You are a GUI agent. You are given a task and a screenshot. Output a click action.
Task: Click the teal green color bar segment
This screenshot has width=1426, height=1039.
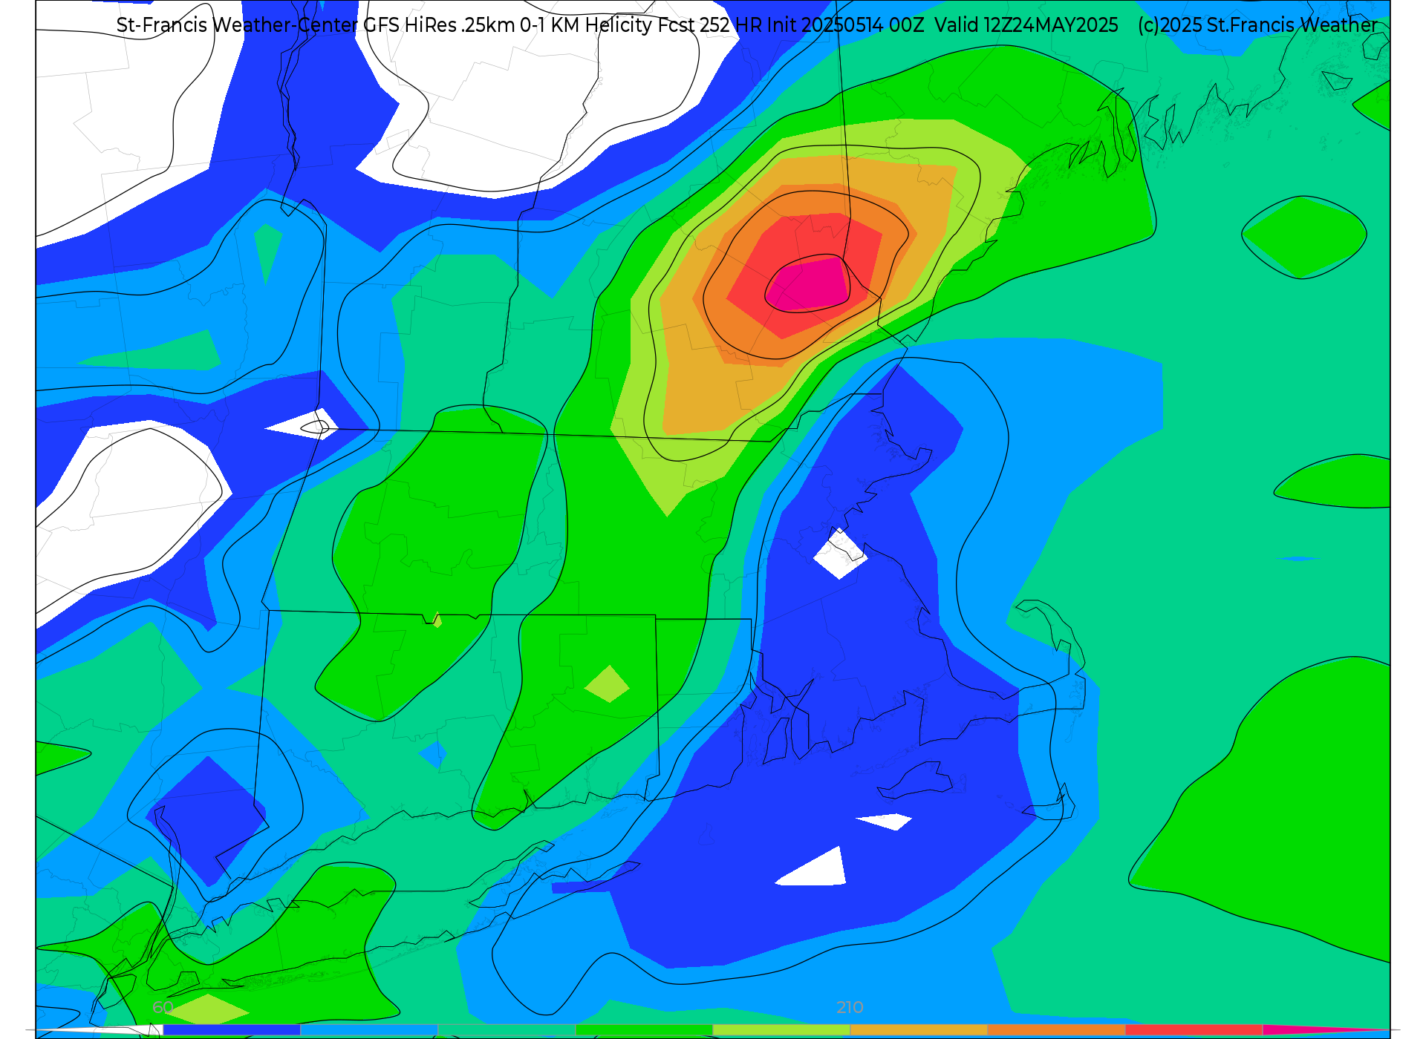[x=507, y=1030]
